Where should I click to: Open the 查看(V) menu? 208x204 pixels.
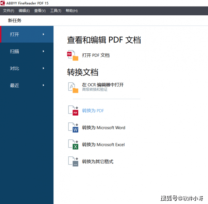point(40,11)
